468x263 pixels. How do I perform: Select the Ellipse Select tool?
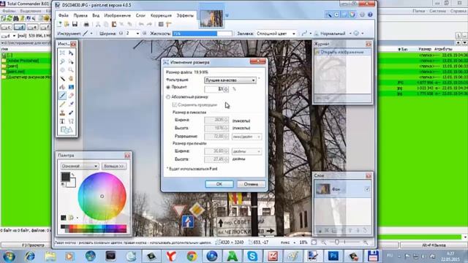(62, 70)
